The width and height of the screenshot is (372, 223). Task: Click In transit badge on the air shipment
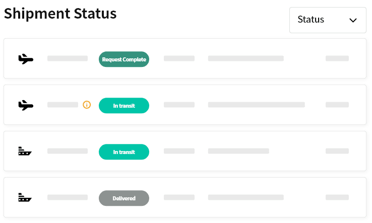124,105
